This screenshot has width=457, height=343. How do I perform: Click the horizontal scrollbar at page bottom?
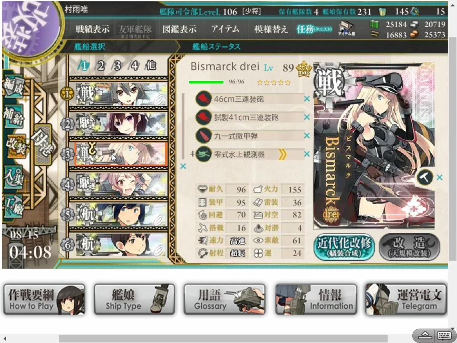(223, 339)
